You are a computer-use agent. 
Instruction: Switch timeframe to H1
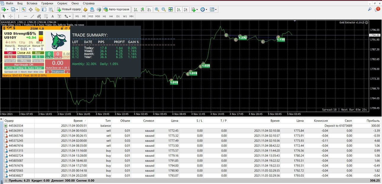[x=104, y=16]
